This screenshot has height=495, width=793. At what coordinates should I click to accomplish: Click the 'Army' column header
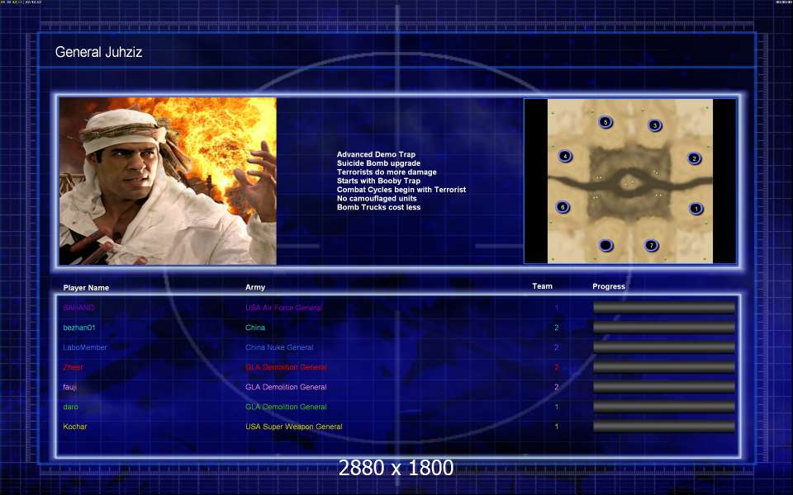pos(255,287)
